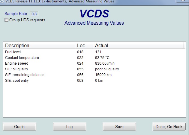
Task: Click location code 022
Action: pyautogui.click(x=80, y=58)
